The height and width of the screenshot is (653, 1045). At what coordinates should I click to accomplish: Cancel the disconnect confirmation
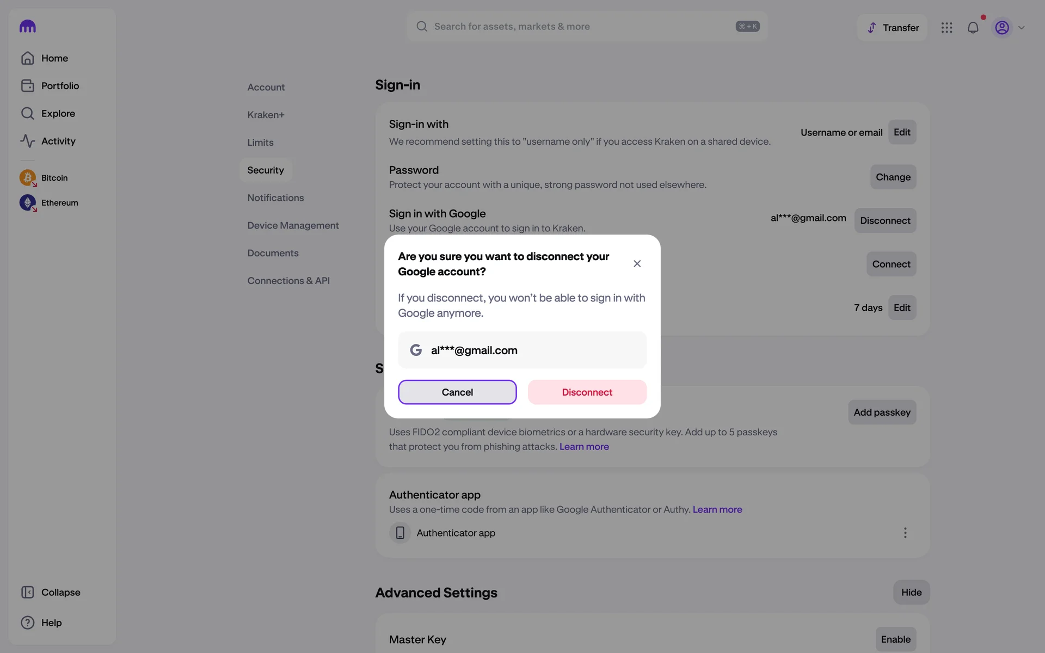point(457,392)
